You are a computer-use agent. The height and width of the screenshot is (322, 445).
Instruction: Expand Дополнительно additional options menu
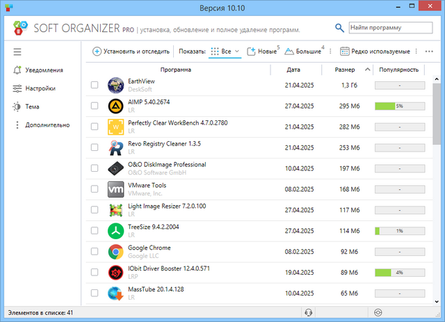(17, 125)
